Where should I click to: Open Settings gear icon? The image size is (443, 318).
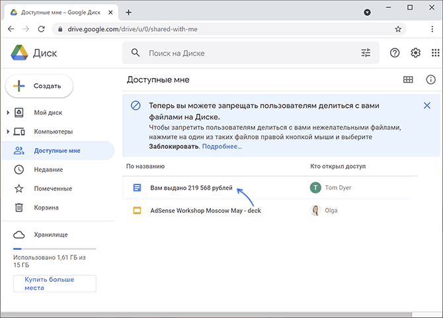(416, 53)
